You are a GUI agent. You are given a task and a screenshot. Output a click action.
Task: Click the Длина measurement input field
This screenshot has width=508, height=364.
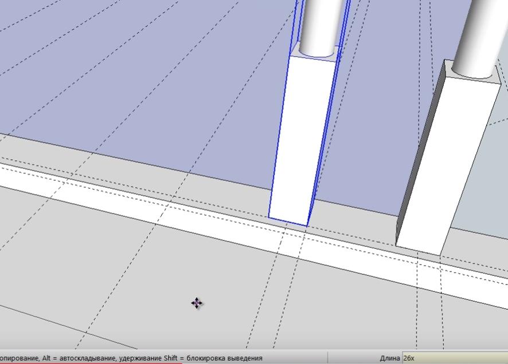tap(453, 358)
